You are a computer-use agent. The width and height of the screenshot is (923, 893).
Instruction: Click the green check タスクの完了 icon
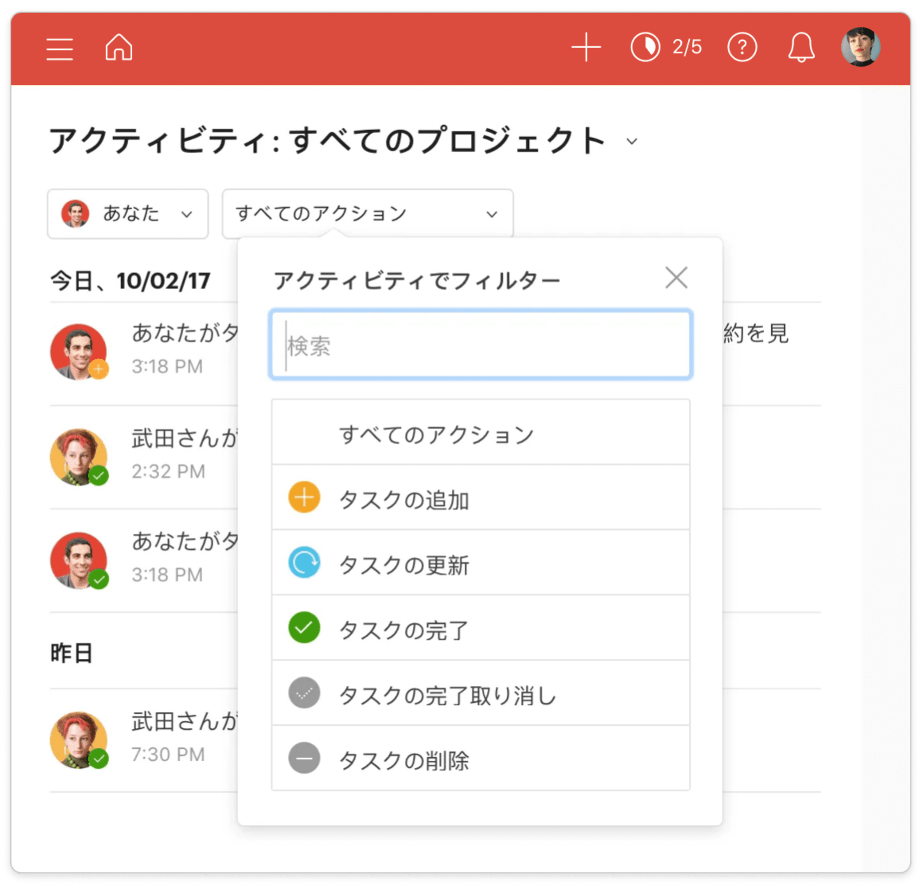tap(304, 628)
